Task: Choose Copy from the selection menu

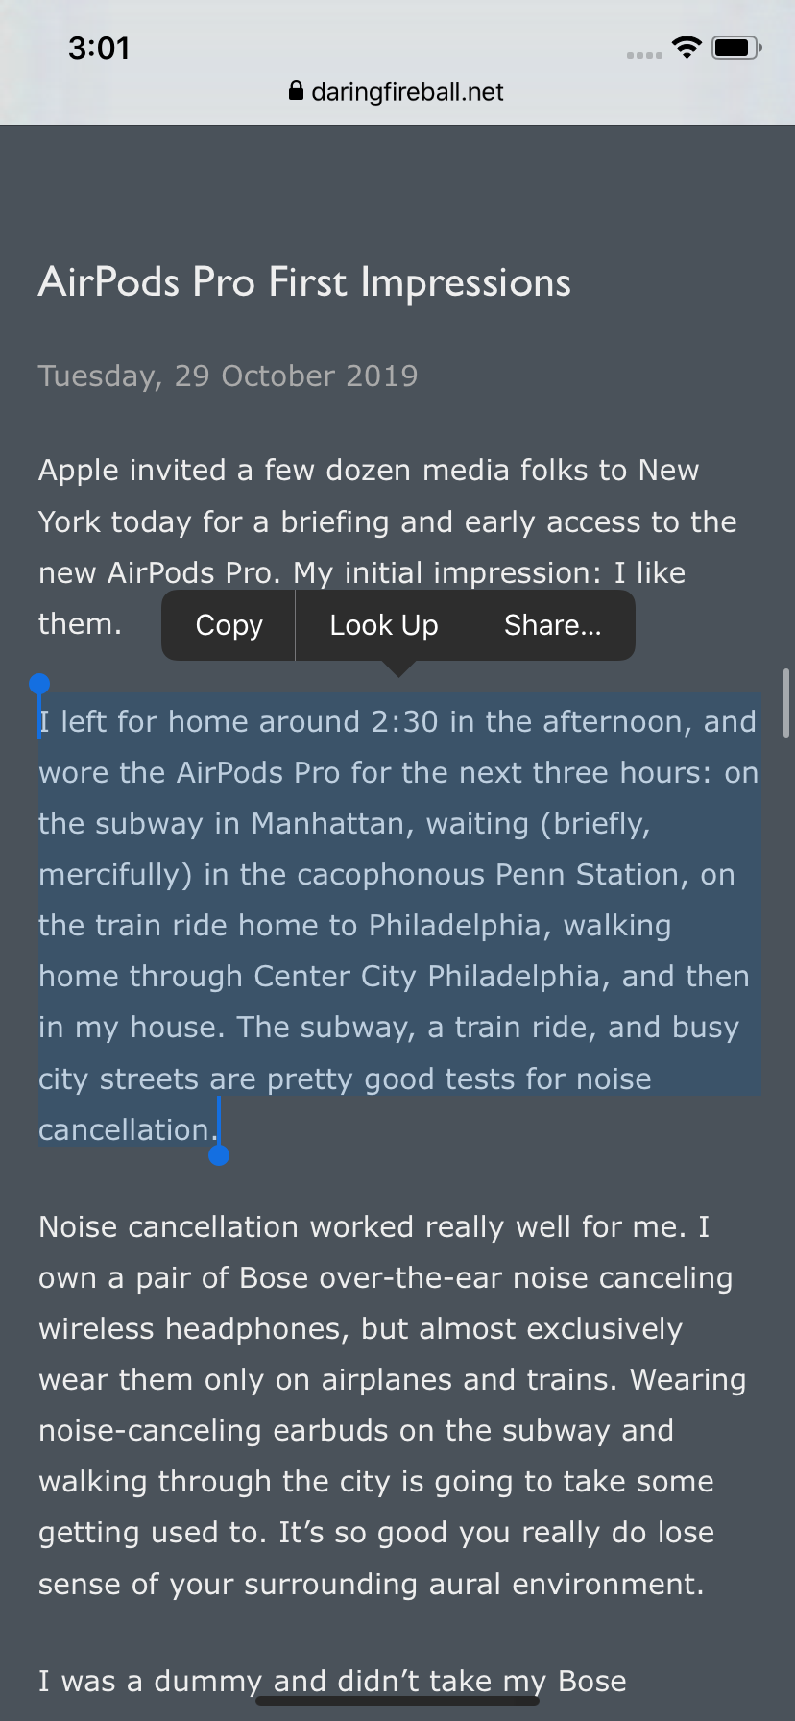Action: (x=229, y=625)
